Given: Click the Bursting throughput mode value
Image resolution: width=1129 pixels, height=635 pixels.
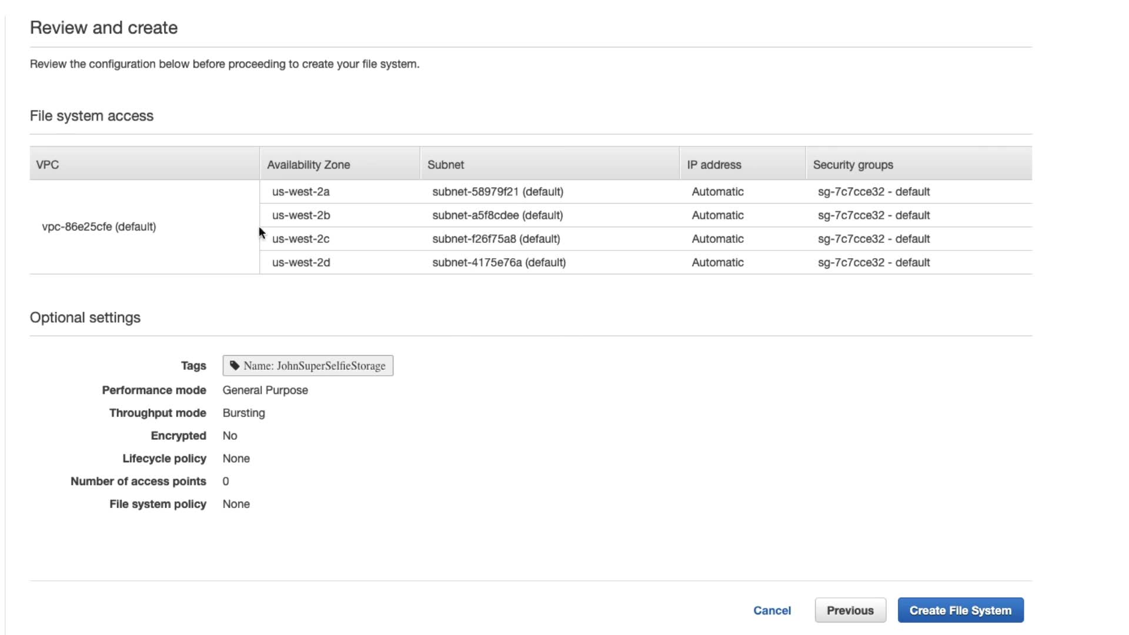Looking at the screenshot, I should [x=243, y=413].
